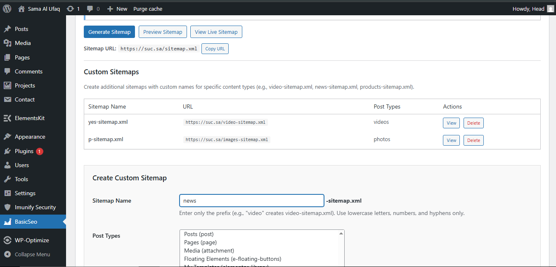This screenshot has width=556, height=267.
Task: Open the WordPress logo menu
Action: point(7,8)
